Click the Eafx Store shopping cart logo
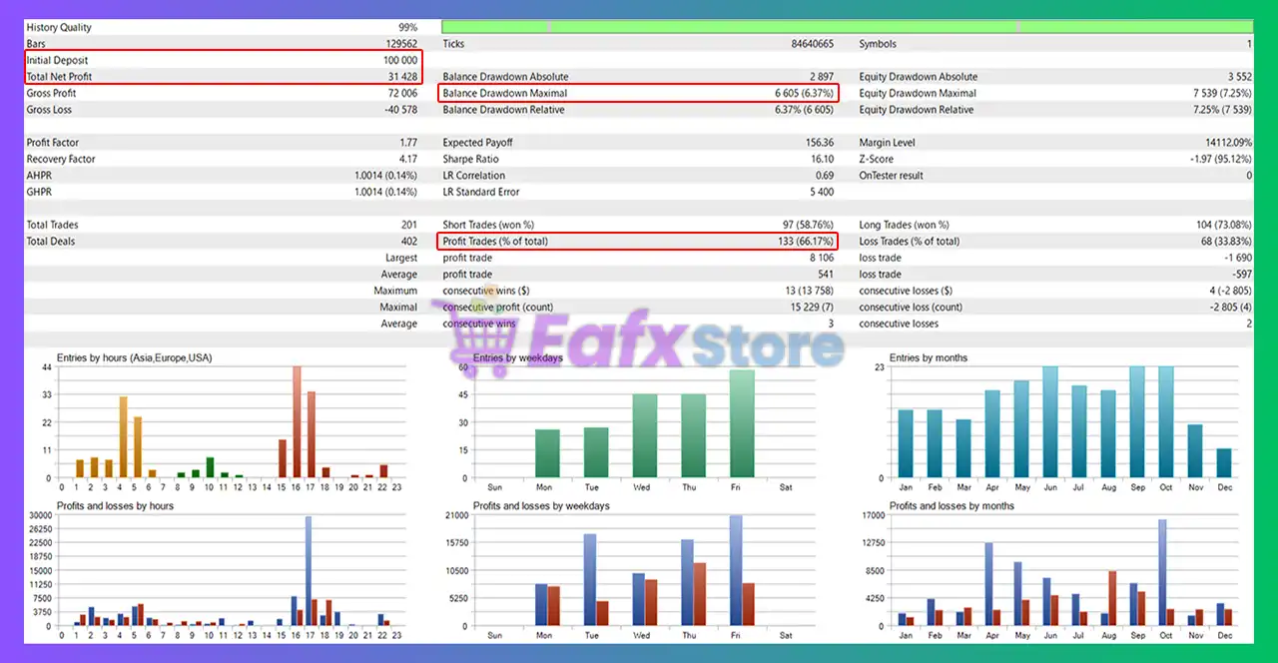Viewport: 1278px width, 663px height. pyautogui.click(x=478, y=341)
